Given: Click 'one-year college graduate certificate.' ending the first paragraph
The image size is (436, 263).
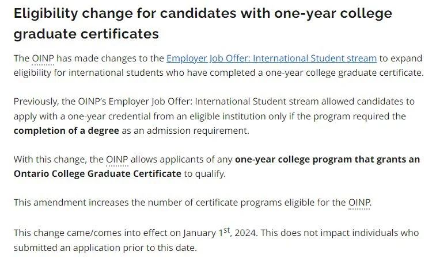Looking at the screenshot, I should tap(344, 72).
